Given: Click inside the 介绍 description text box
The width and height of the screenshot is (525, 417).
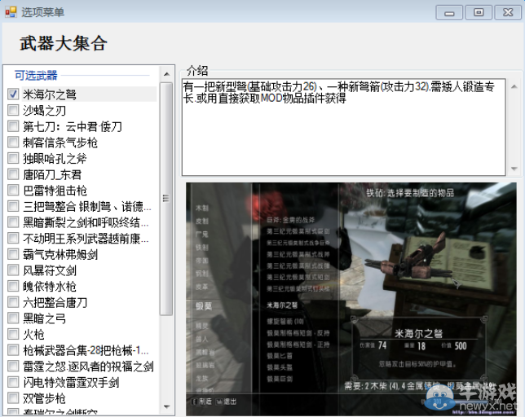Looking at the screenshot, I should point(344,127).
